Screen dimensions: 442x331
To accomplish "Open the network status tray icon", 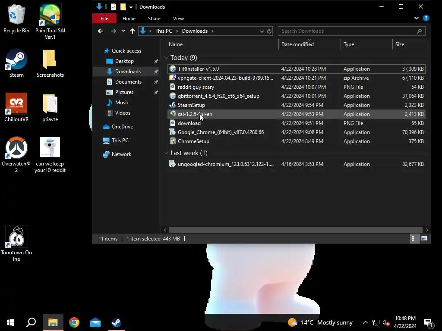I will point(376,322).
